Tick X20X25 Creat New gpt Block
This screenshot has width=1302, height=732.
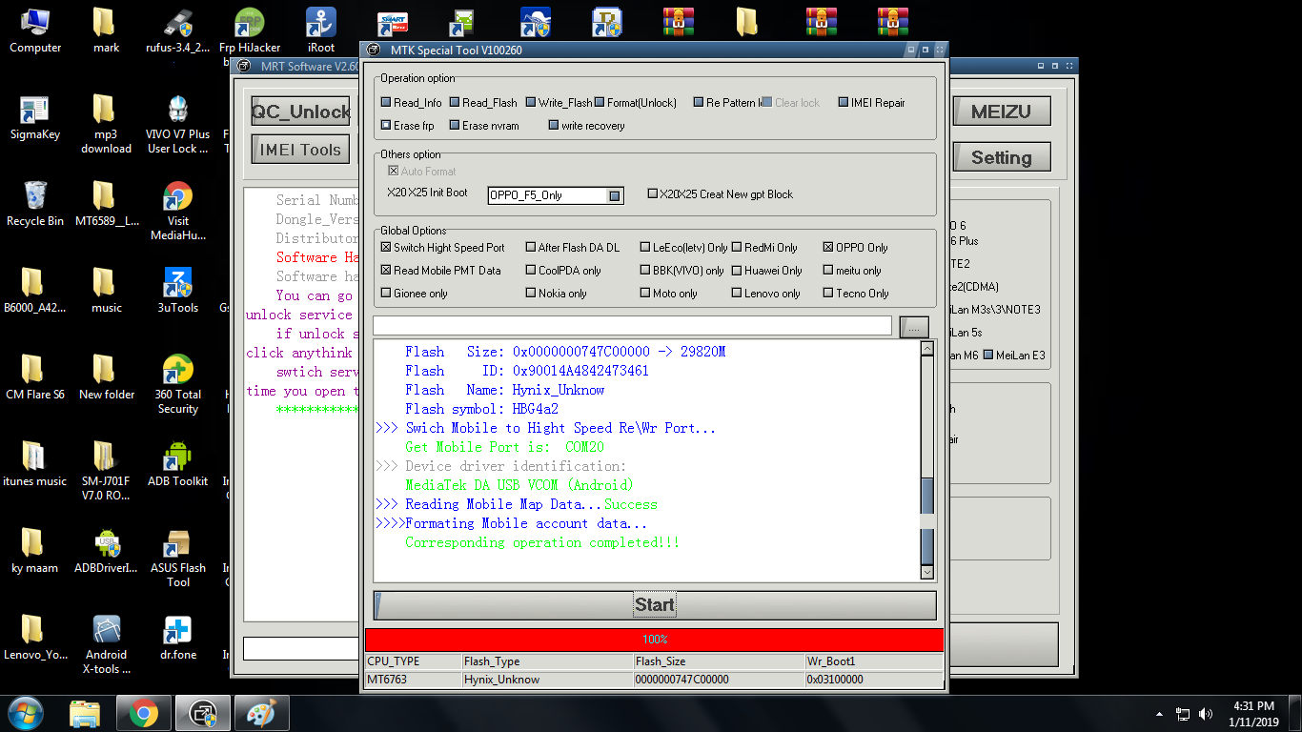tap(653, 194)
